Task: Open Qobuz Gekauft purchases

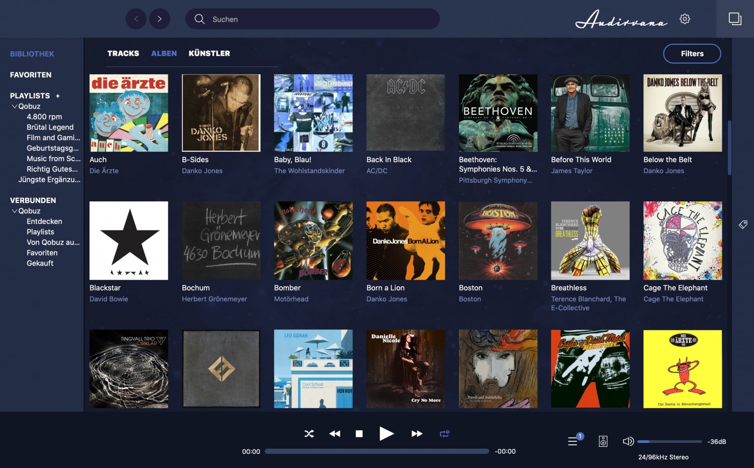Action: (x=40, y=263)
